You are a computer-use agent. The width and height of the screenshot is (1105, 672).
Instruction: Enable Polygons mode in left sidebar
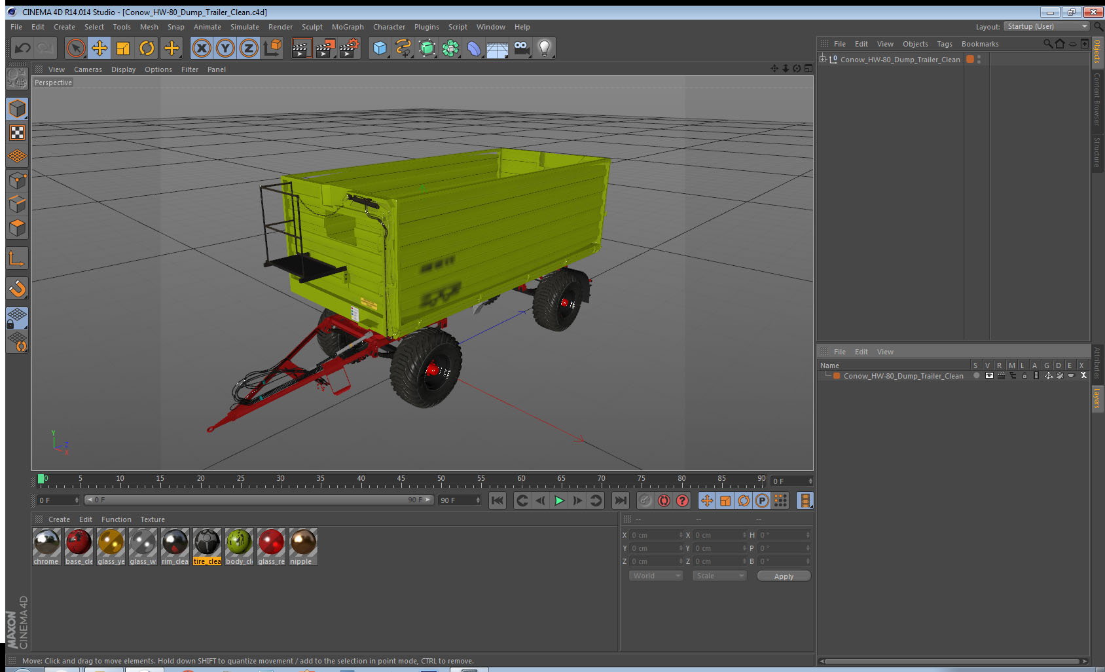18,228
